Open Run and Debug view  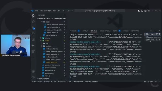click(33, 34)
